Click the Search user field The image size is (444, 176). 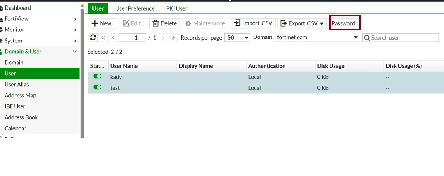[400, 37]
